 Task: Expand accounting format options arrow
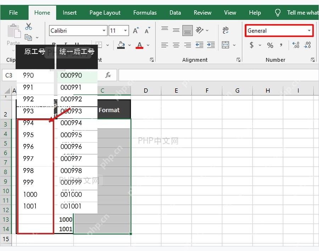(x=260, y=45)
